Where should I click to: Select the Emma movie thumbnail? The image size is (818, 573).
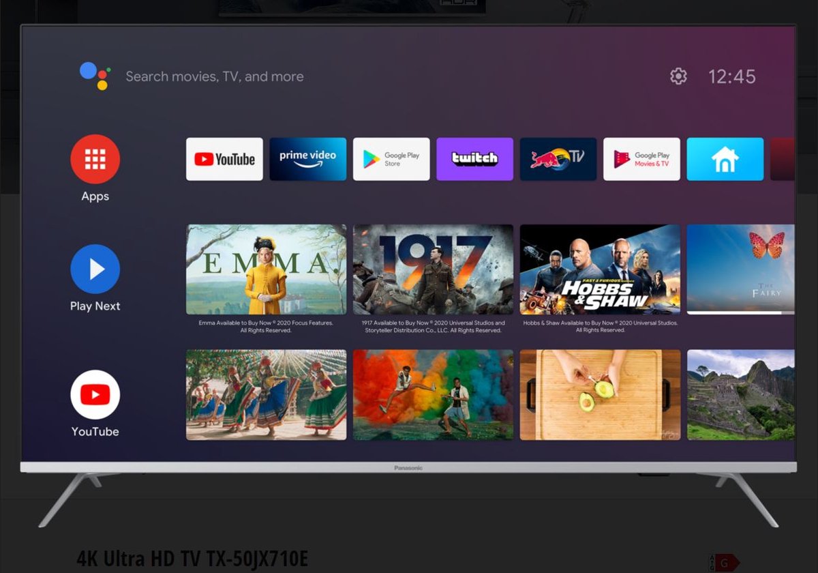pyautogui.click(x=266, y=269)
